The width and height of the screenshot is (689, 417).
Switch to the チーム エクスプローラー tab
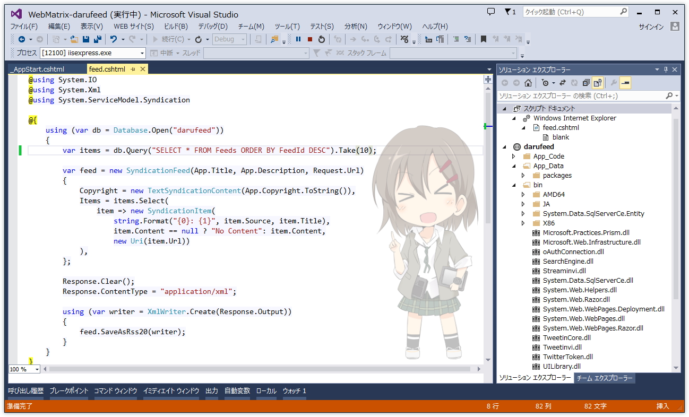(605, 378)
